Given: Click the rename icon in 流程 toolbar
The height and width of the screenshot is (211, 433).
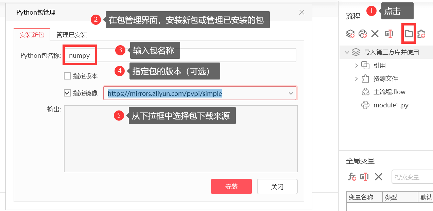Looking at the screenshot, I should click(x=389, y=33).
